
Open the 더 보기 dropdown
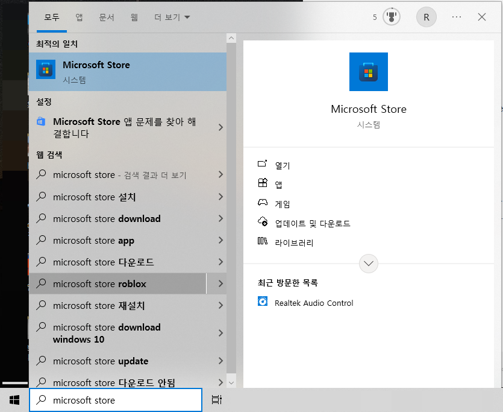(172, 17)
